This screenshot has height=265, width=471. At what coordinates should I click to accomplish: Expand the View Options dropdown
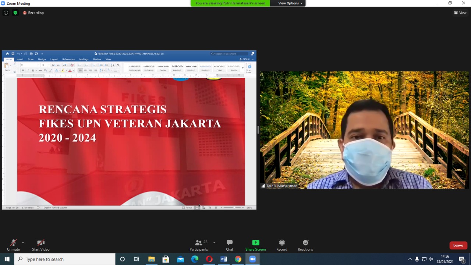290,3
